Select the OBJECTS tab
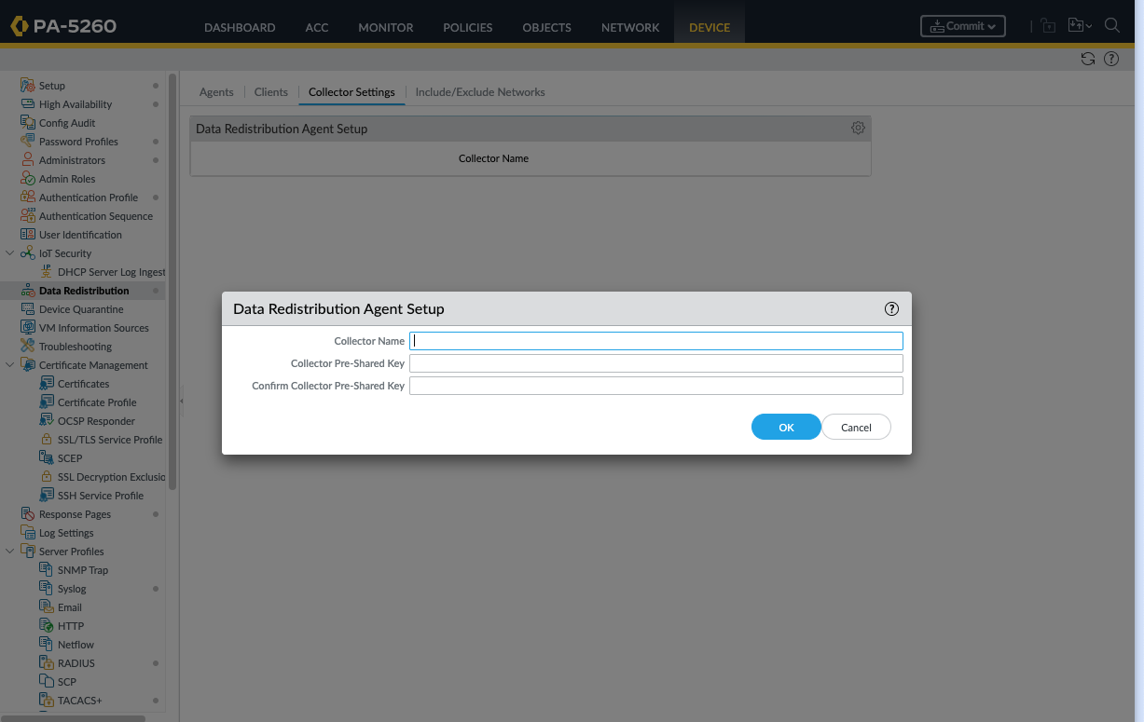The width and height of the screenshot is (1144, 722). 547,27
